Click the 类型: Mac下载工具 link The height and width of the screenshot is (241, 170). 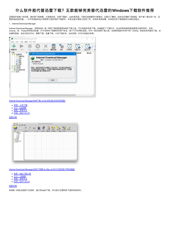22,174
